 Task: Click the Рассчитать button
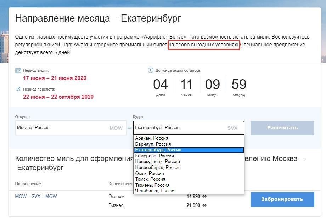(x=282, y=128)
